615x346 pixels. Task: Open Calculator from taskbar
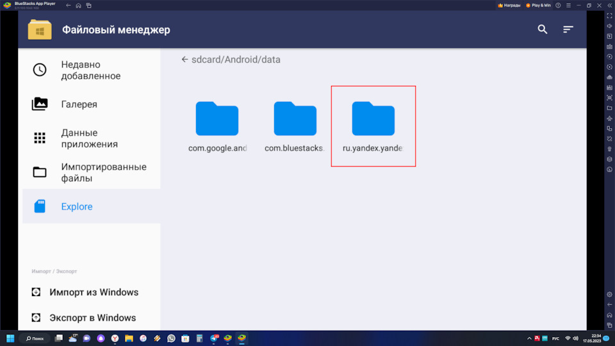click(x=200, y=338)
